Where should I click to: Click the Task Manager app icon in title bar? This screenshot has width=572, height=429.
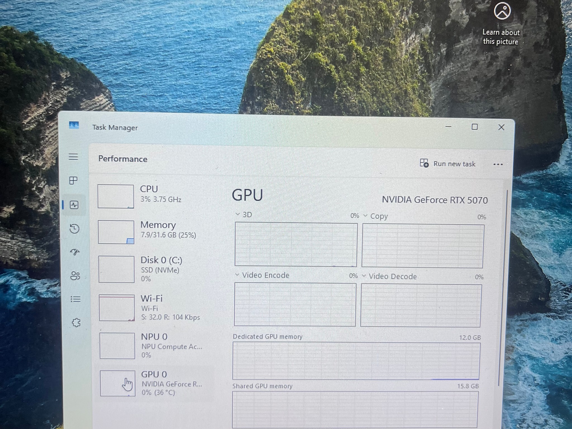coord(74,125)
